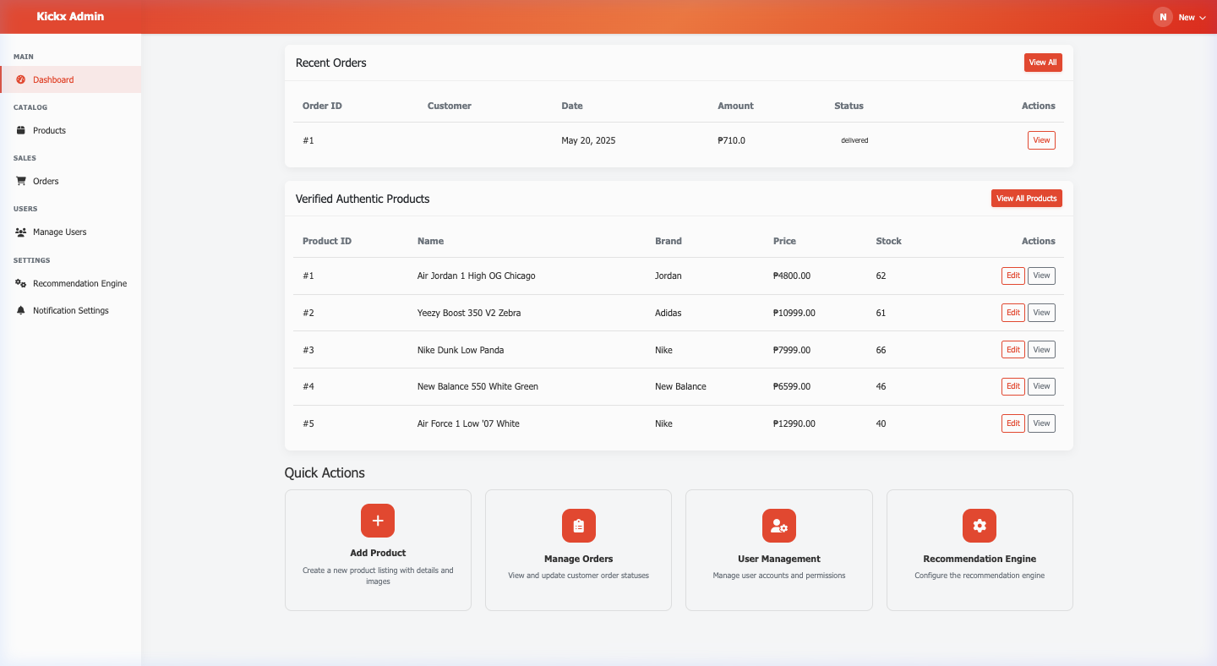Click the Yeezy Boost 350 V2 Zebra name
Image resolution: width=1217 pixels, height=666 pixels.
(469, 313)
